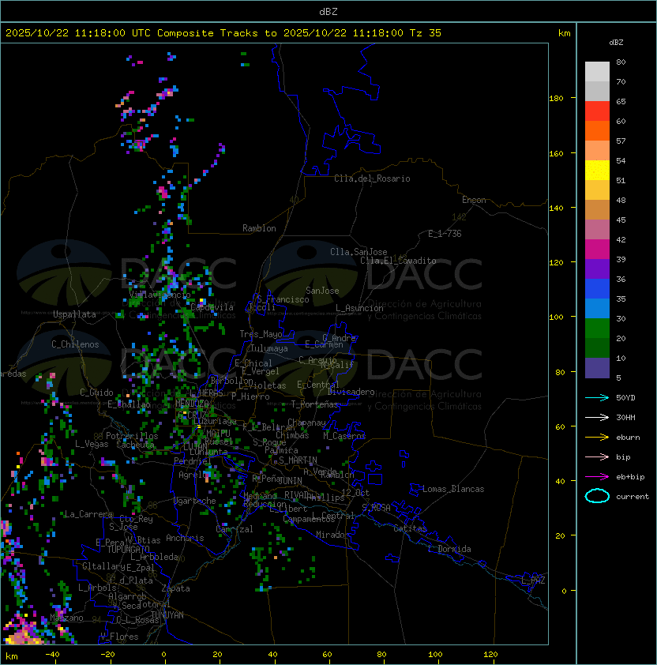Image resolution: width=657 pixels, height=665 pixels.
Task: Click the current cyan ellipse legend icon
Action: tap(597, 496)
